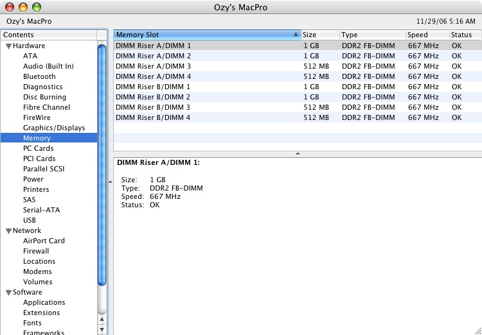Screen dimensions: 482x335
Task: Sort the table by Size column
Action: tap(319, 35)
